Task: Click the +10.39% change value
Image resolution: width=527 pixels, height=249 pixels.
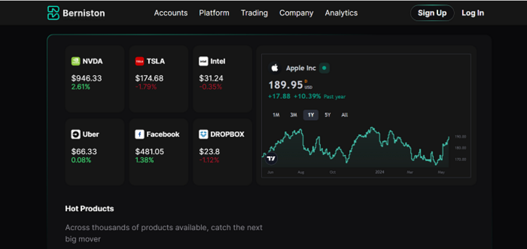Action: [x=307, y=96]
